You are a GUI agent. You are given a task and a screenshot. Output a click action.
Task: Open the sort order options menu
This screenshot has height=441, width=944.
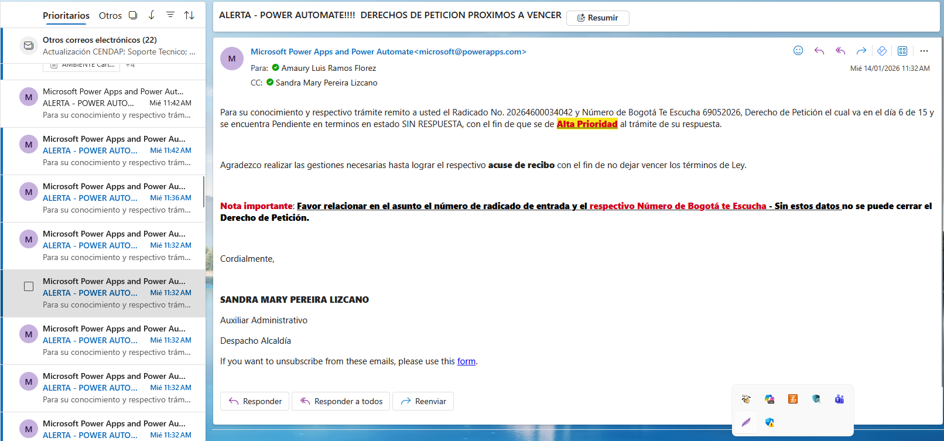[x=189, y=15]
